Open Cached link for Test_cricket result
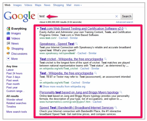Viewport: 147px width, 121px height. coord(85,68)
